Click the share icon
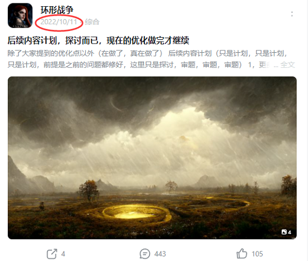The height and width of the screenshot is (261, 308). 52,254
